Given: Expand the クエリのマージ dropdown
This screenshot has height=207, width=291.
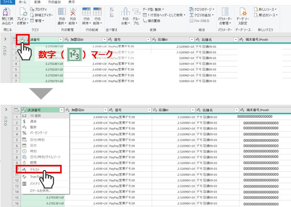Looking at the screenshot, I should (202, 9).
